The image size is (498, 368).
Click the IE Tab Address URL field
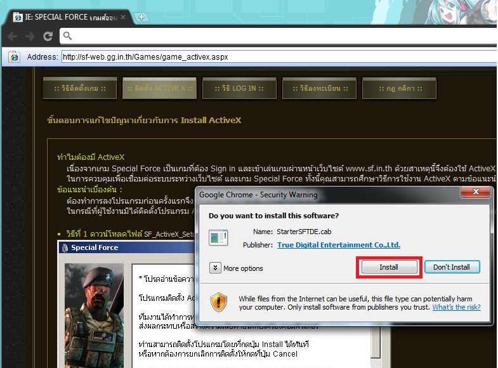click(x=280, y=57)
